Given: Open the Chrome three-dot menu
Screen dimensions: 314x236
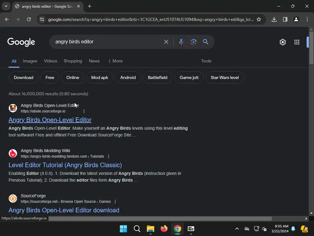Looking at the screenshot, I should coord(307,19).
